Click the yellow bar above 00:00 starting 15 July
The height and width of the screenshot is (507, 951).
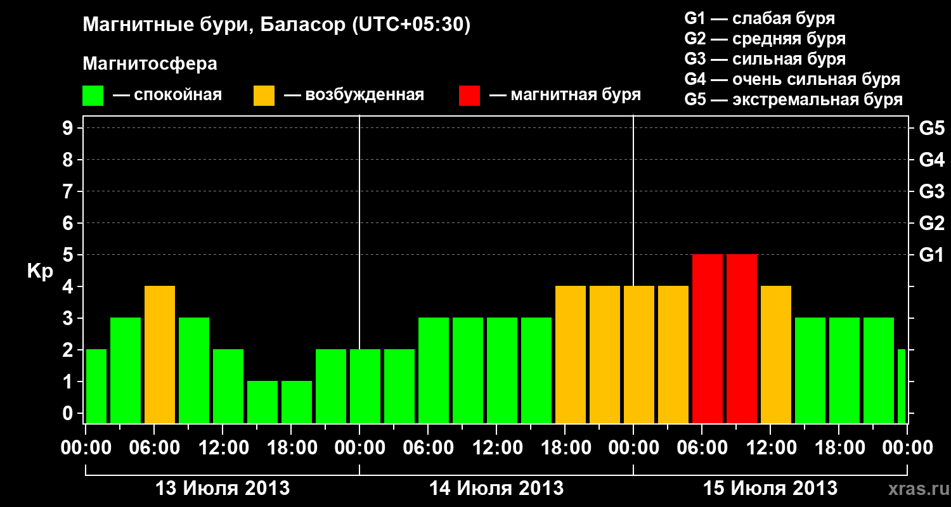[x=639, y=354]
